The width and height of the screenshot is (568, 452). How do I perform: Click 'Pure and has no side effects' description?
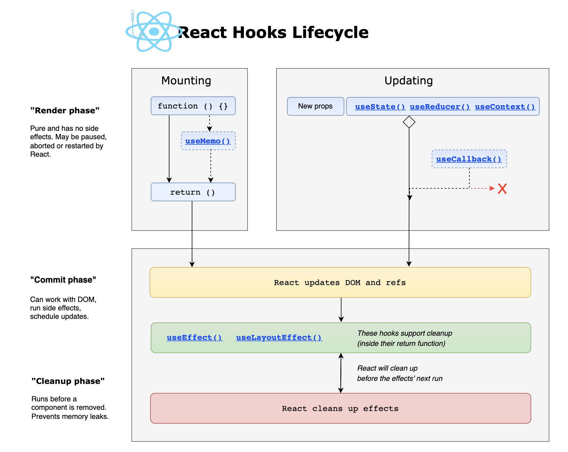[68, 141]
